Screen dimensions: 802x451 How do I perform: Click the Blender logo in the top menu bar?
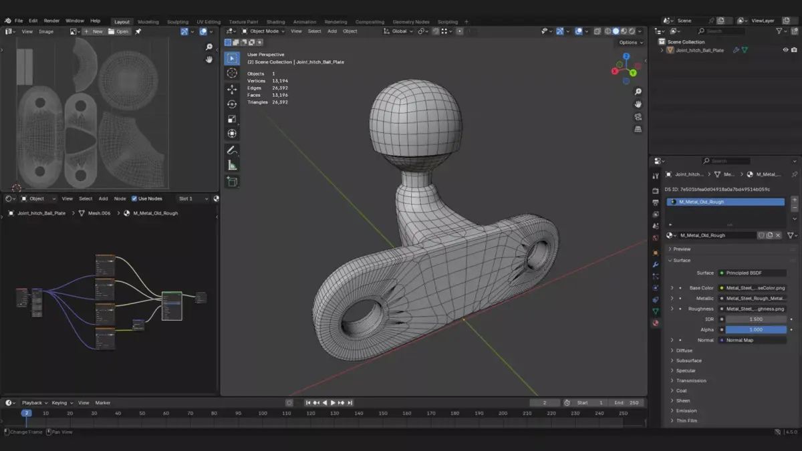click(7, 21)
